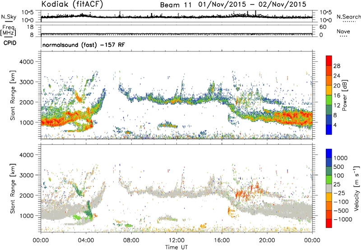
Task: Click the '24' label on Power colorbar
Action: tap(337, 76)
